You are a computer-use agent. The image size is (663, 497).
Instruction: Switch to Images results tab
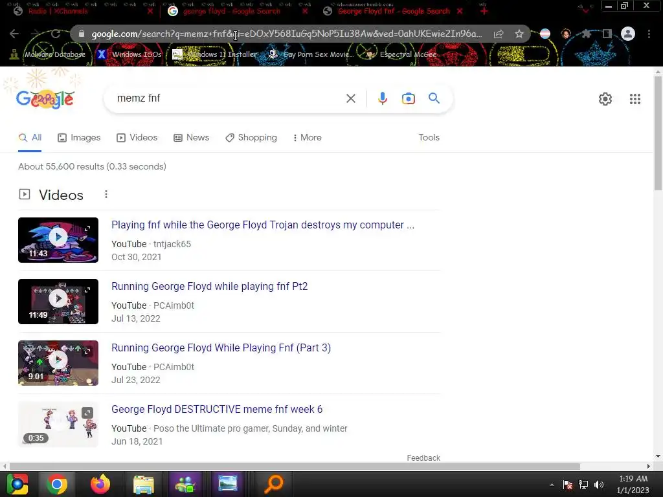coord(79,137)
